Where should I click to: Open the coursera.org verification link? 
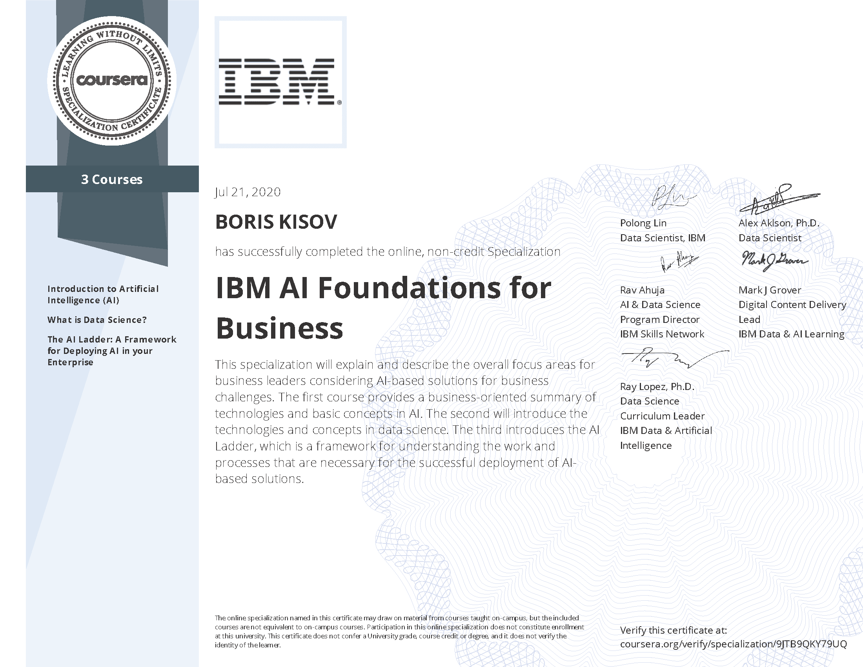734,644
